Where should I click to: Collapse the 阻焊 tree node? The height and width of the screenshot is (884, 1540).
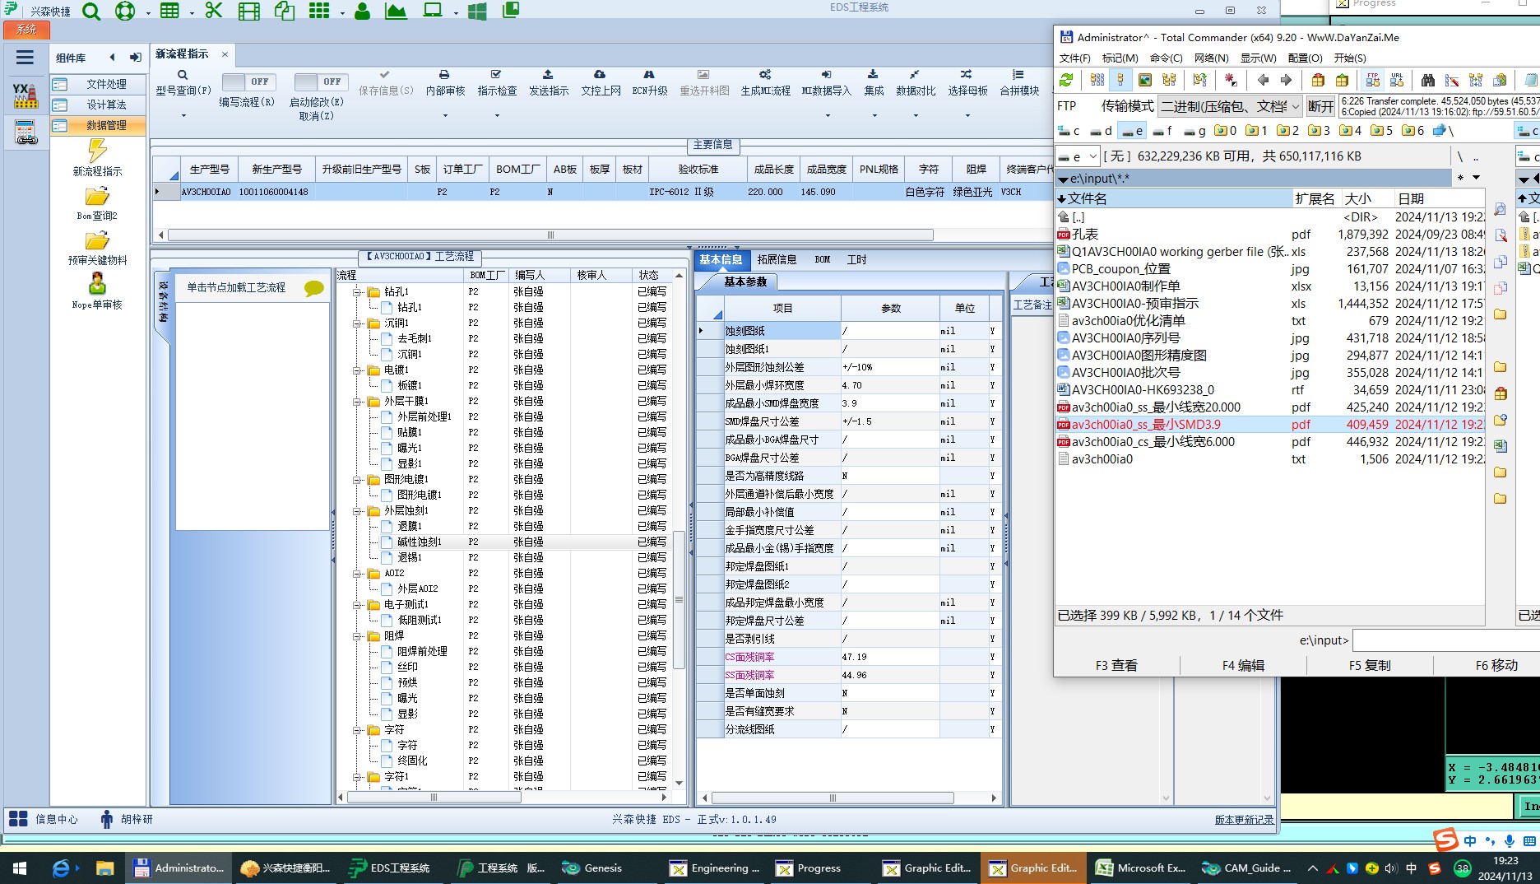tap(358, 636)
